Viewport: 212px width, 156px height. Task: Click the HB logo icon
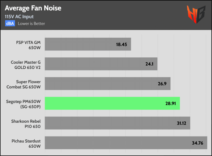tap(196, 14)
